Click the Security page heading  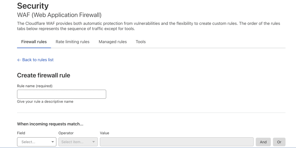click(33, 6)
